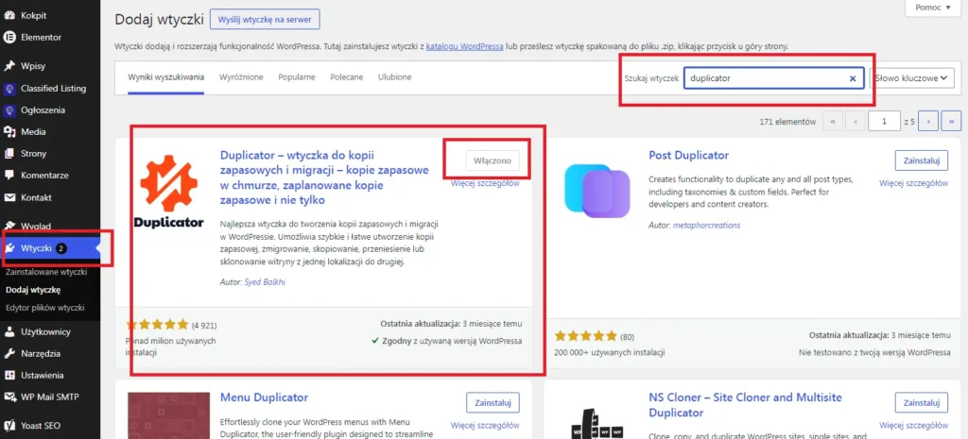Viewport: 968px width, 439px height.
Task: Expand the Pomoc help panel
Action: [932, 8]
